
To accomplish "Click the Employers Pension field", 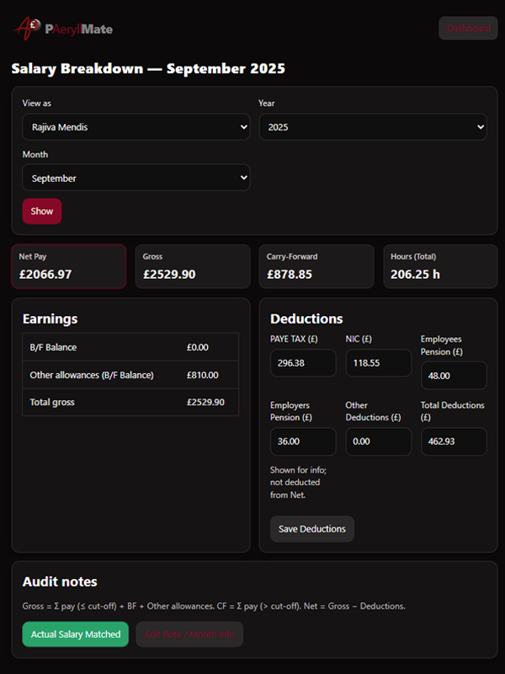I will pyautogui.click(x=303, y=441).
